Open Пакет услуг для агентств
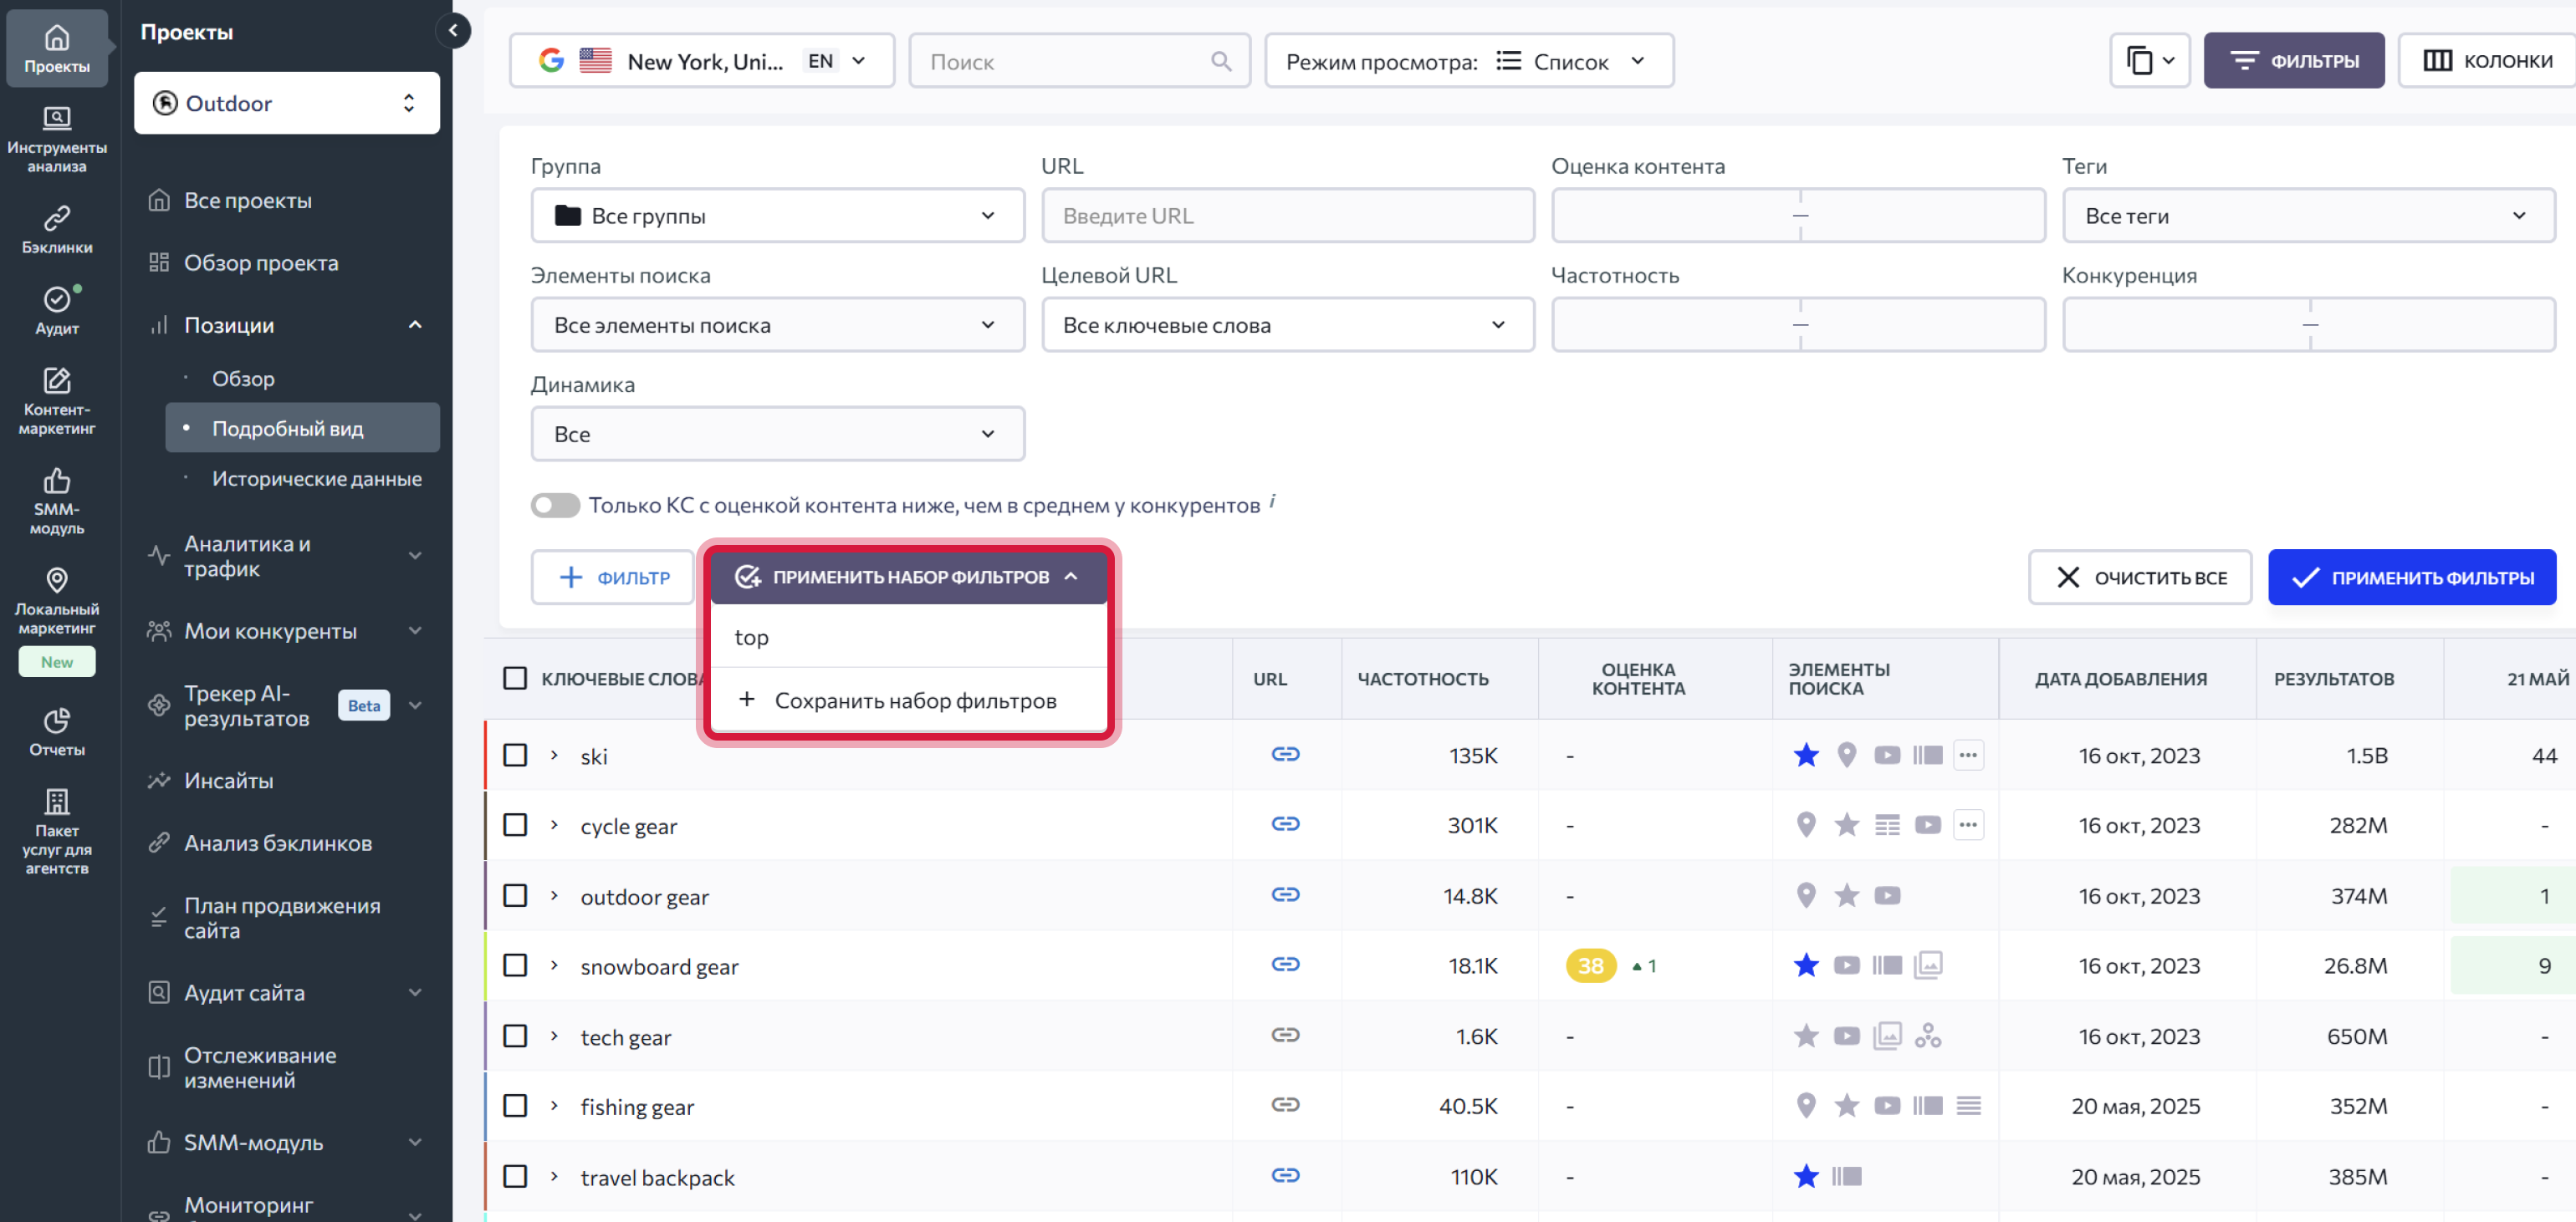The height and width of the screenshot is (1222, 2576). 57,832
